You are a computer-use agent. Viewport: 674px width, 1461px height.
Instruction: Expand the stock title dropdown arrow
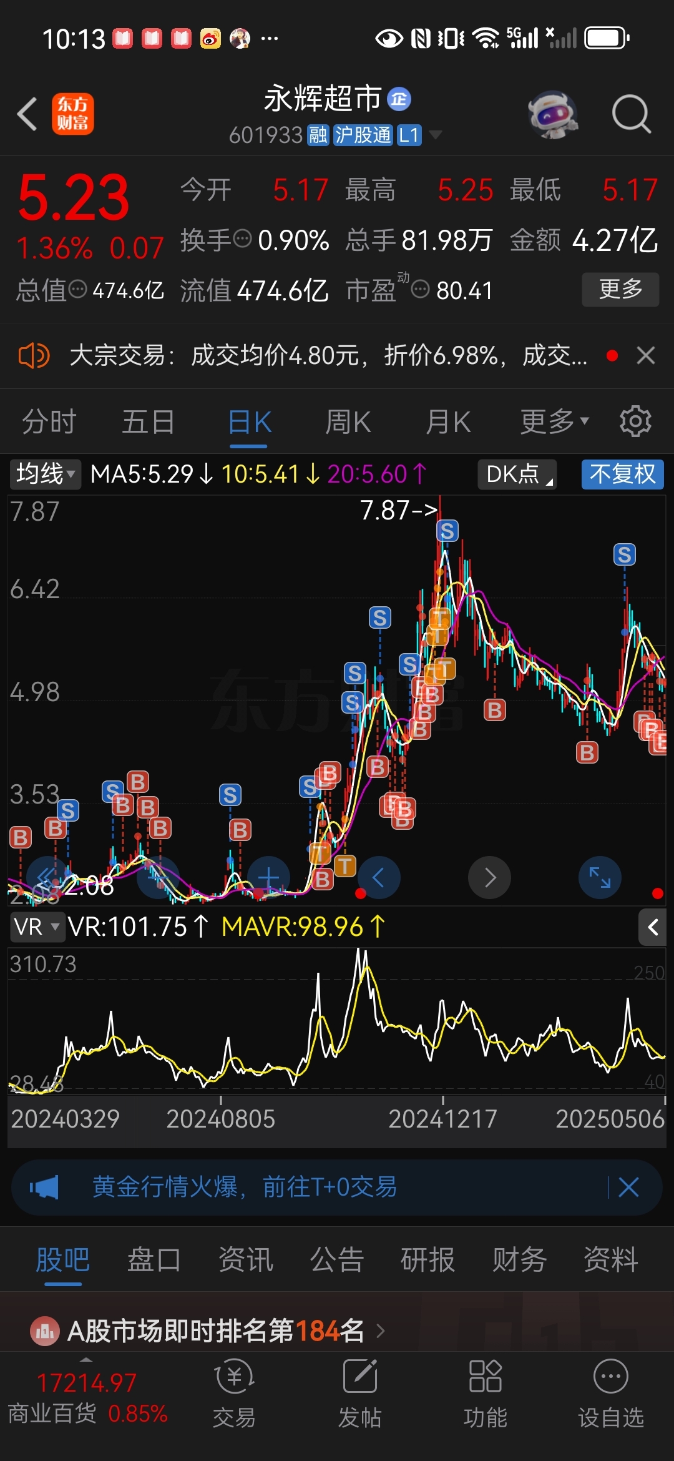(x=436, y=135)
